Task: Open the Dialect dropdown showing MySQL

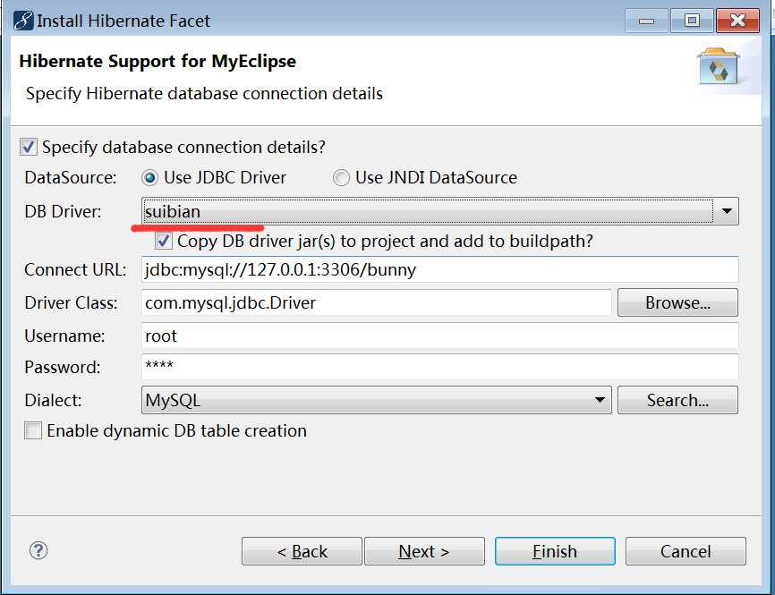Action: click(376, 400)
